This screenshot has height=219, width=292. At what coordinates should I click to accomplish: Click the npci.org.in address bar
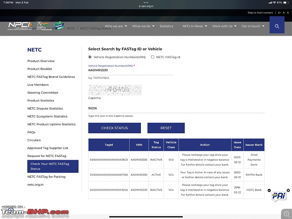[x=146, y=6]
